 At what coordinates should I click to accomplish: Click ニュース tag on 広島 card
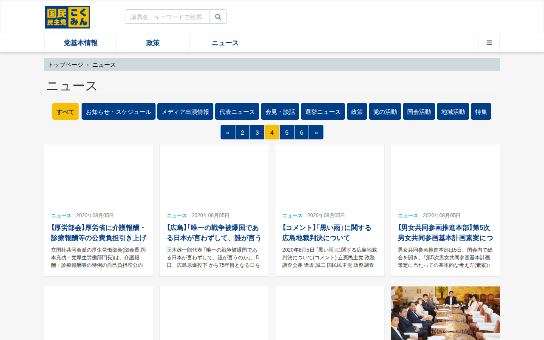(x=177, y=215)
